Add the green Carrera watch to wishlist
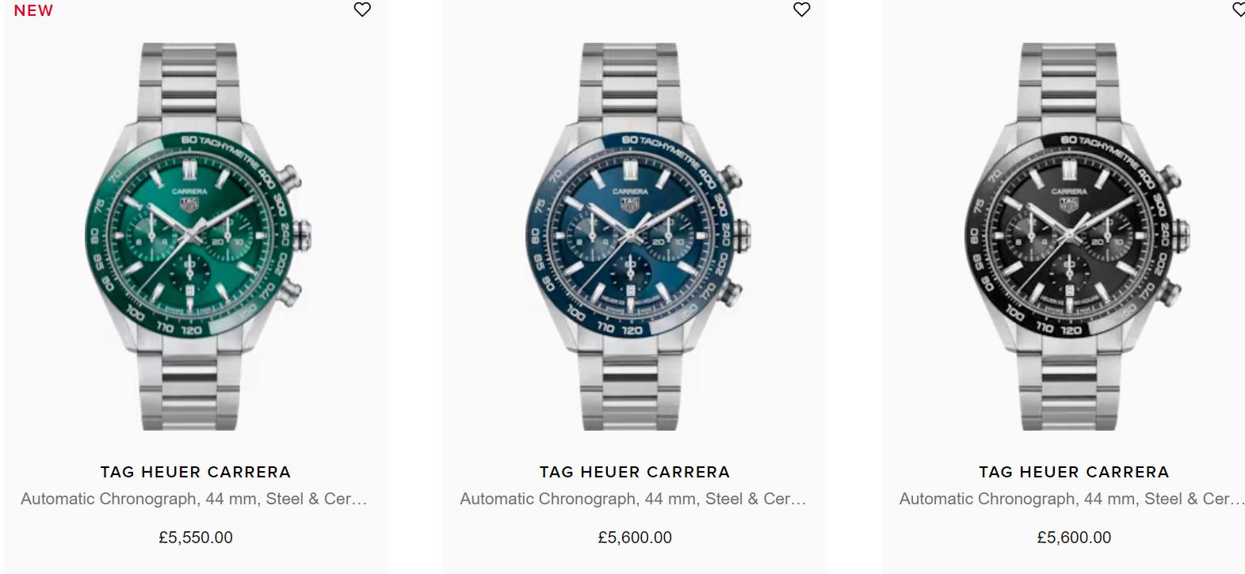 pyautogui.click(x=362, y=10)
